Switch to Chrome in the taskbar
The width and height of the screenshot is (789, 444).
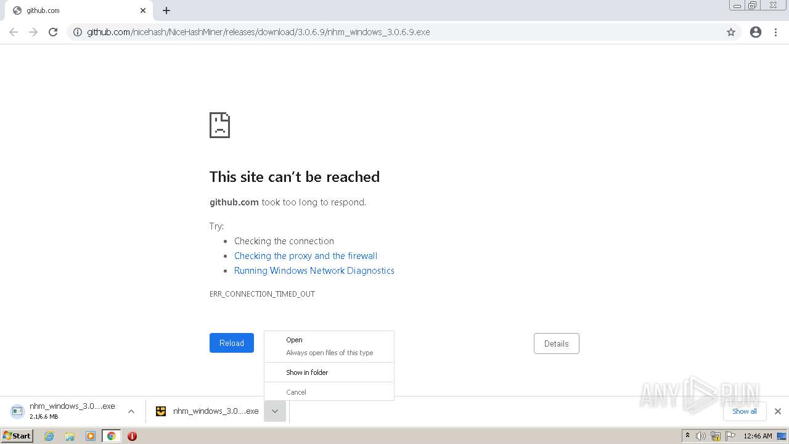click(x=111, y=436)
